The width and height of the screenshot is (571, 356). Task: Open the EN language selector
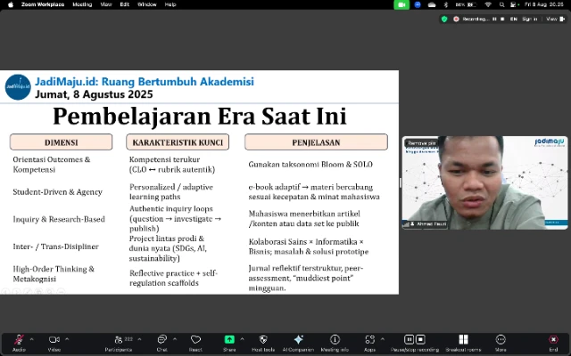pyautogui.click(x=514, y=19)
